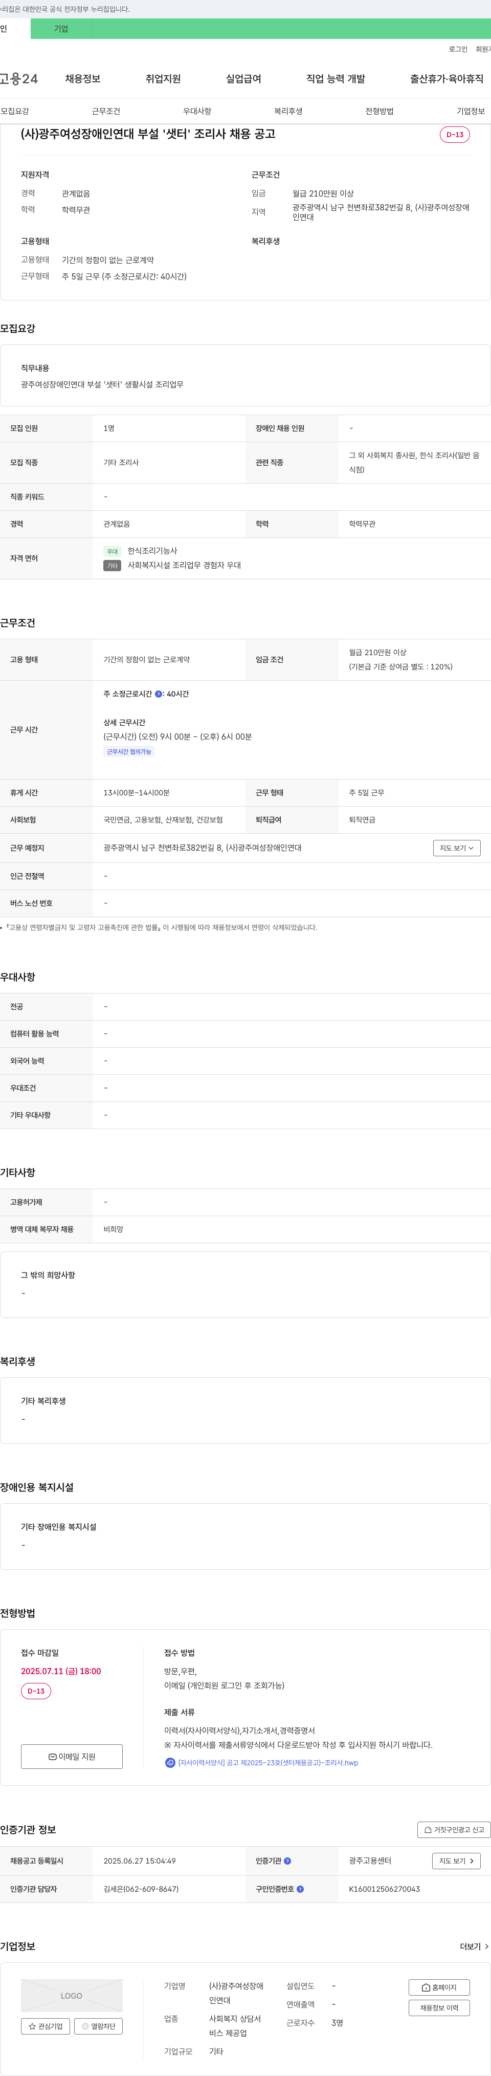The image size is (491, 2076).
Task: Click the registration date 2025.06.27 15:04:49
Action: click(139, 1861)
